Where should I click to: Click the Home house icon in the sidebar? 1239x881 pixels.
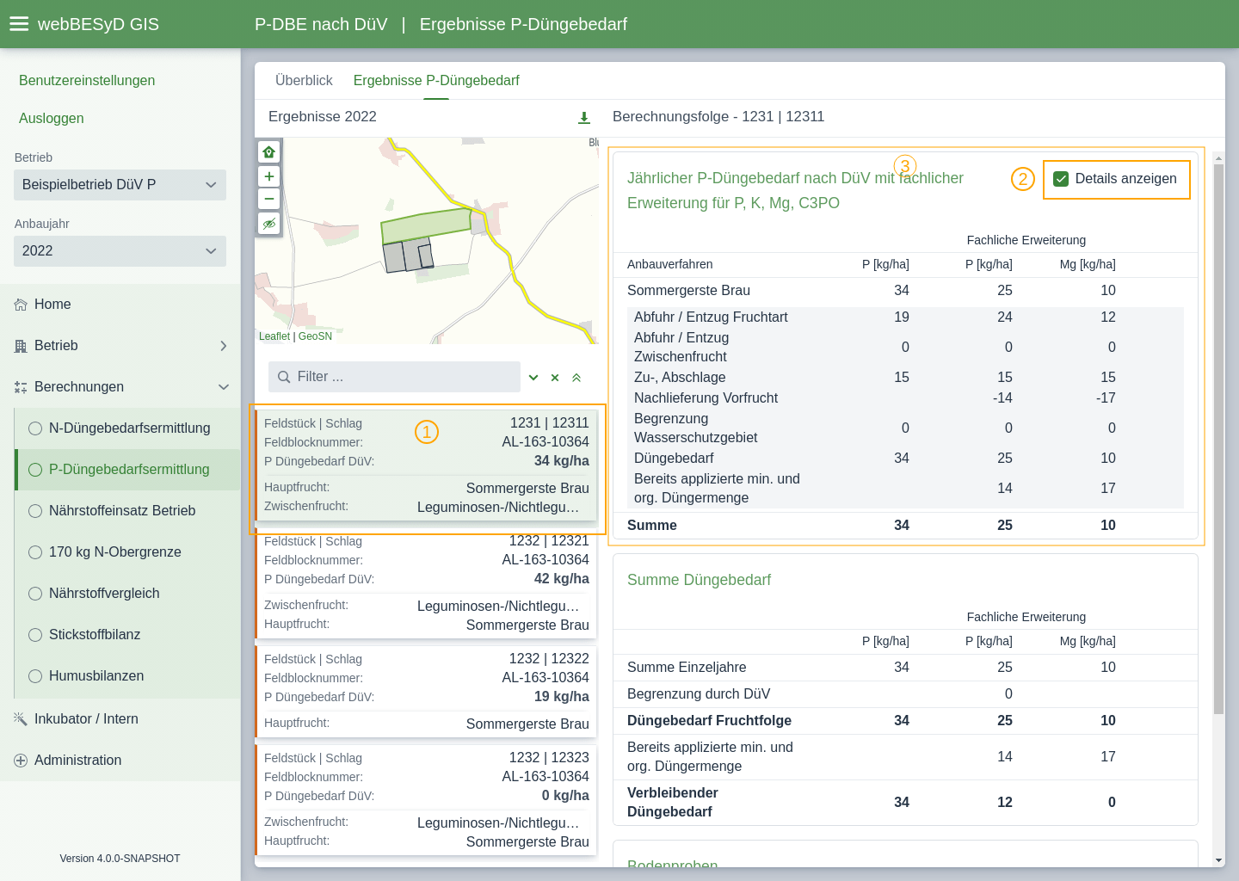click(21, 305)
